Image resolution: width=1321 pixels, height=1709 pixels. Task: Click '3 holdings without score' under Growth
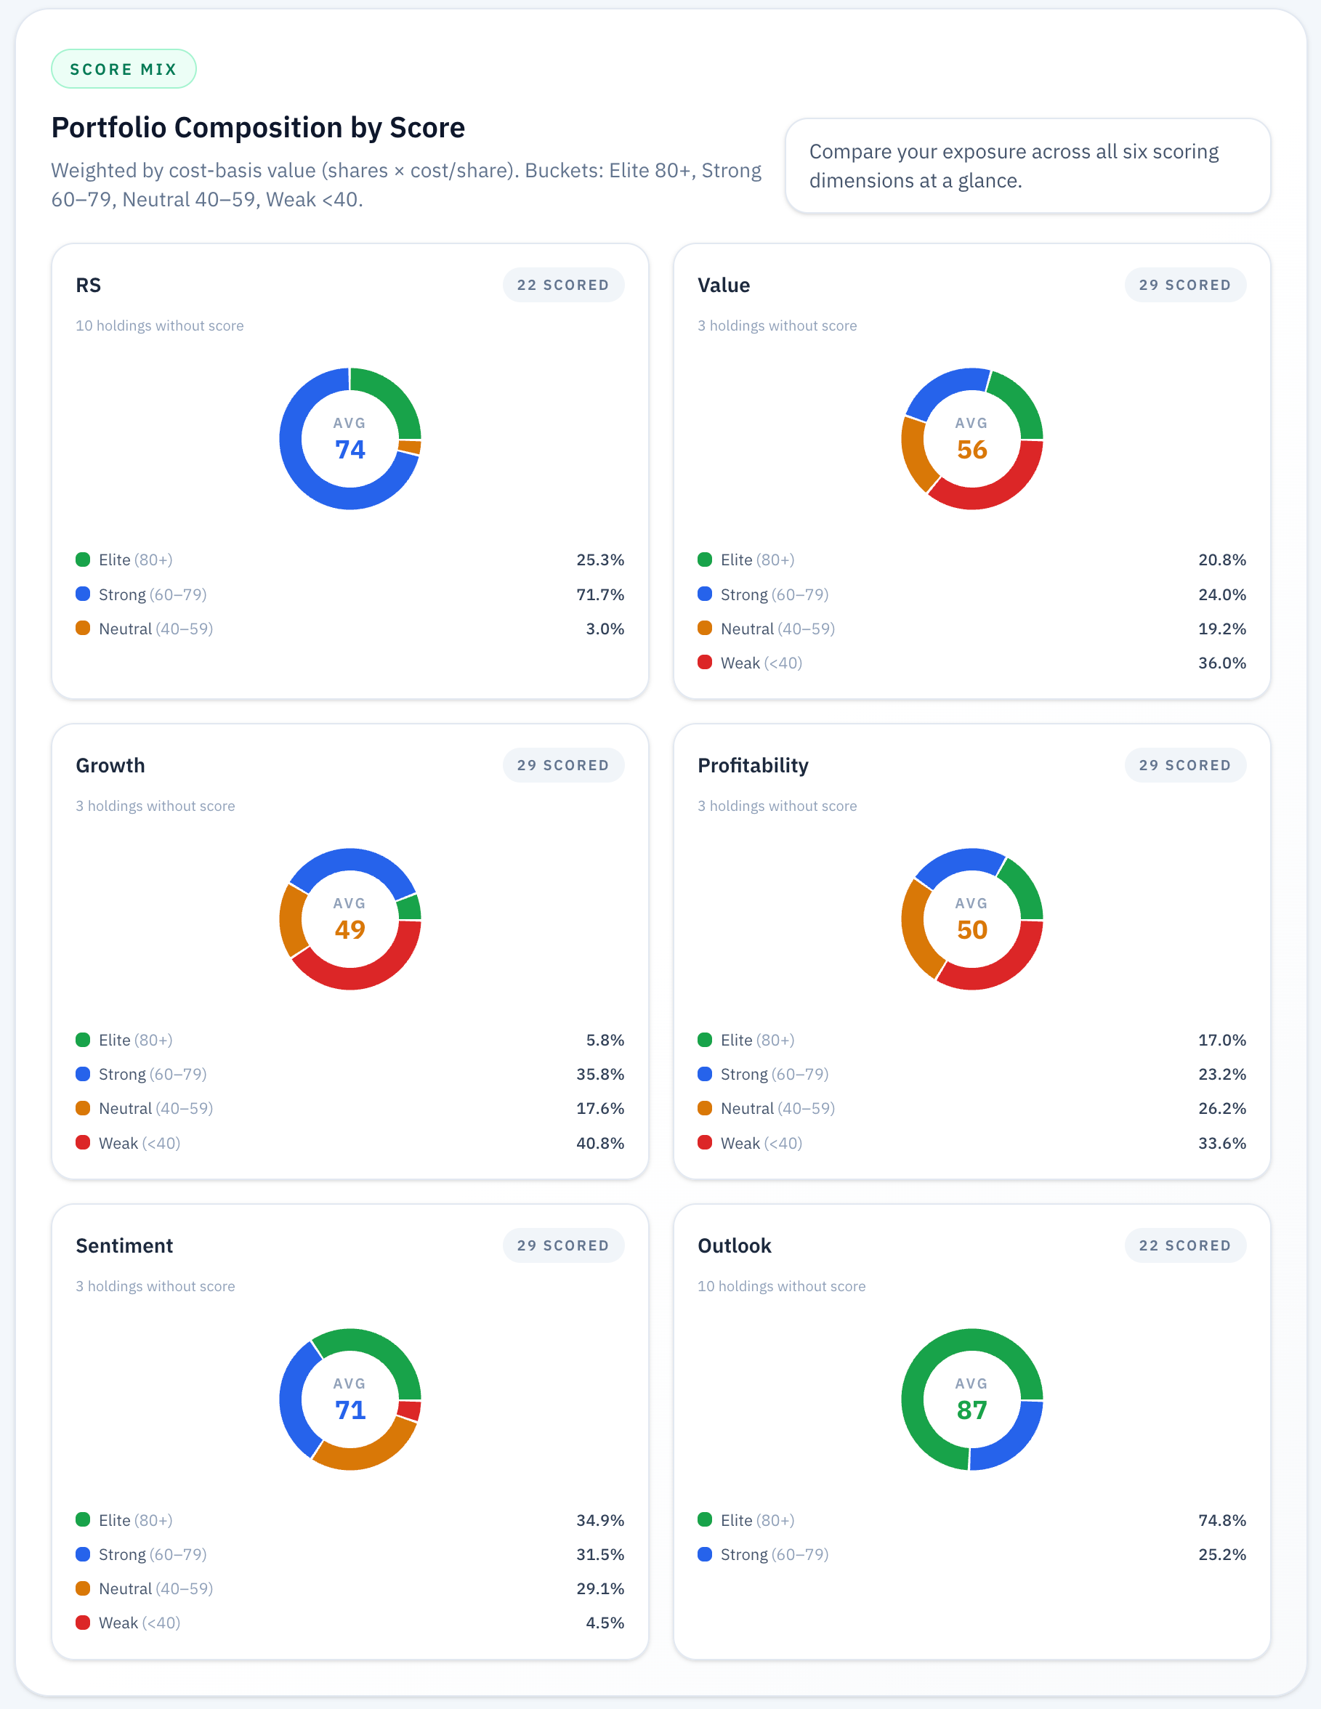click(x=155, y=806)
